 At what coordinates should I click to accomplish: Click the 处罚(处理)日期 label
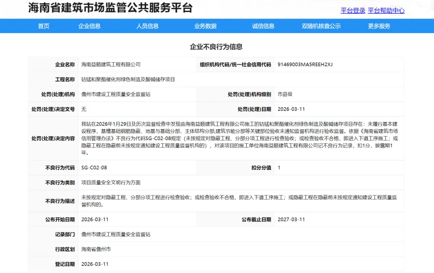(x=254, y=109)
